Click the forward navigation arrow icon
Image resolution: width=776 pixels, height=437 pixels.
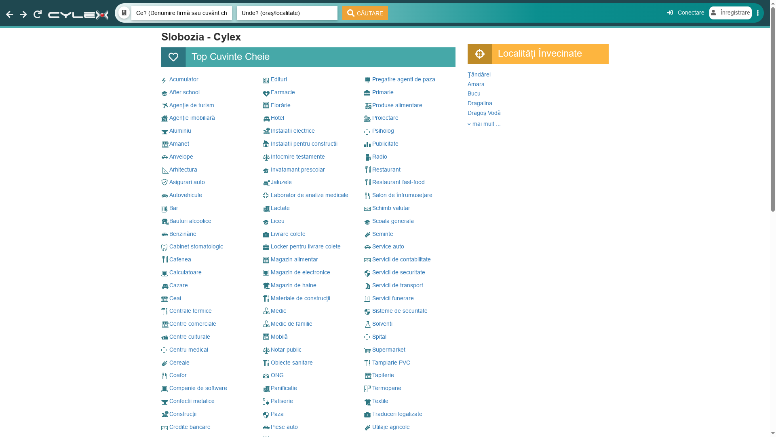pos(23,15)
